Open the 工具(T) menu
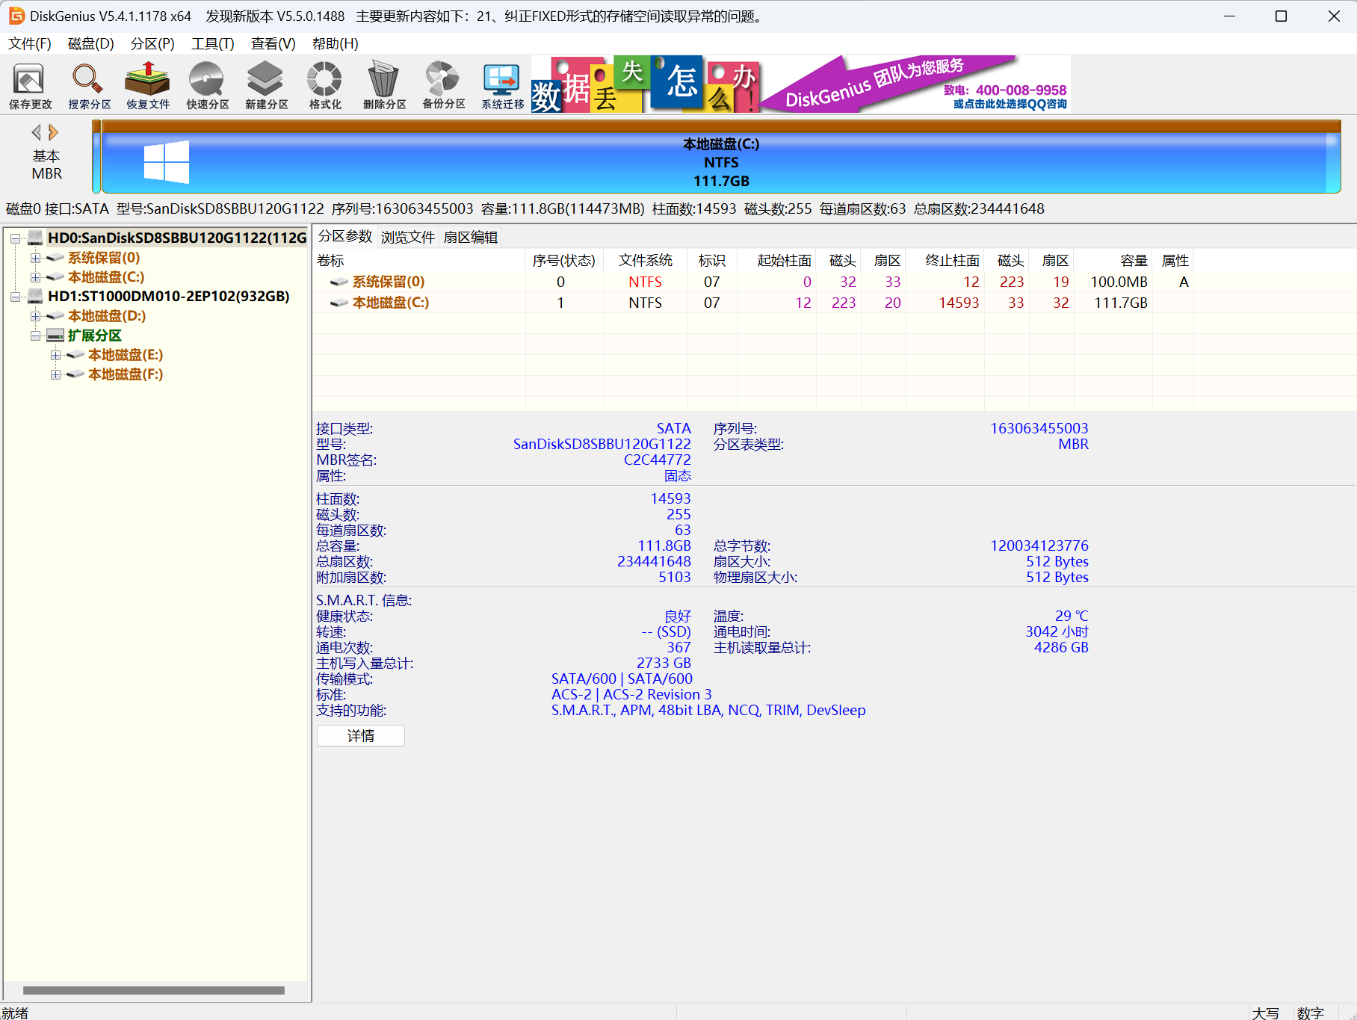The width and height of the screenshot is (1357, 1020). (212, 43)
